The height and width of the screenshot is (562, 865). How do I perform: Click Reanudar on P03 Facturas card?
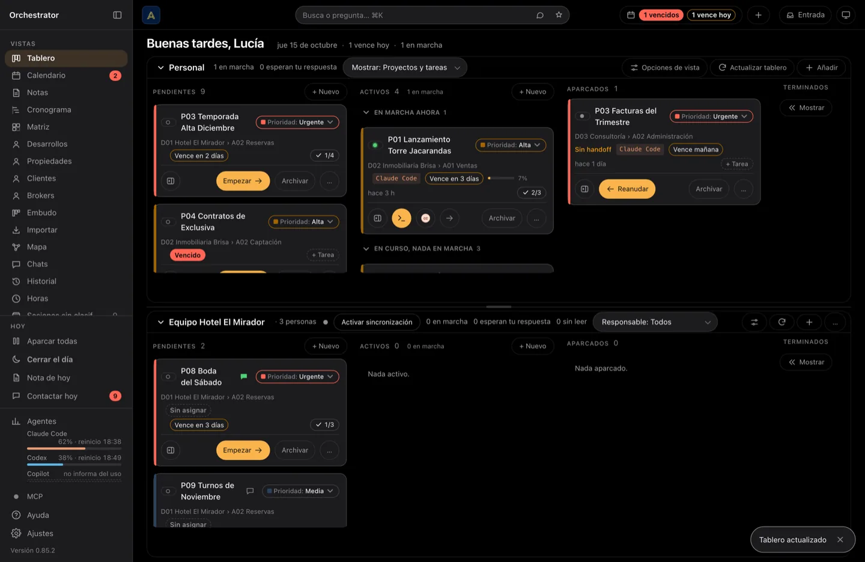627,189
